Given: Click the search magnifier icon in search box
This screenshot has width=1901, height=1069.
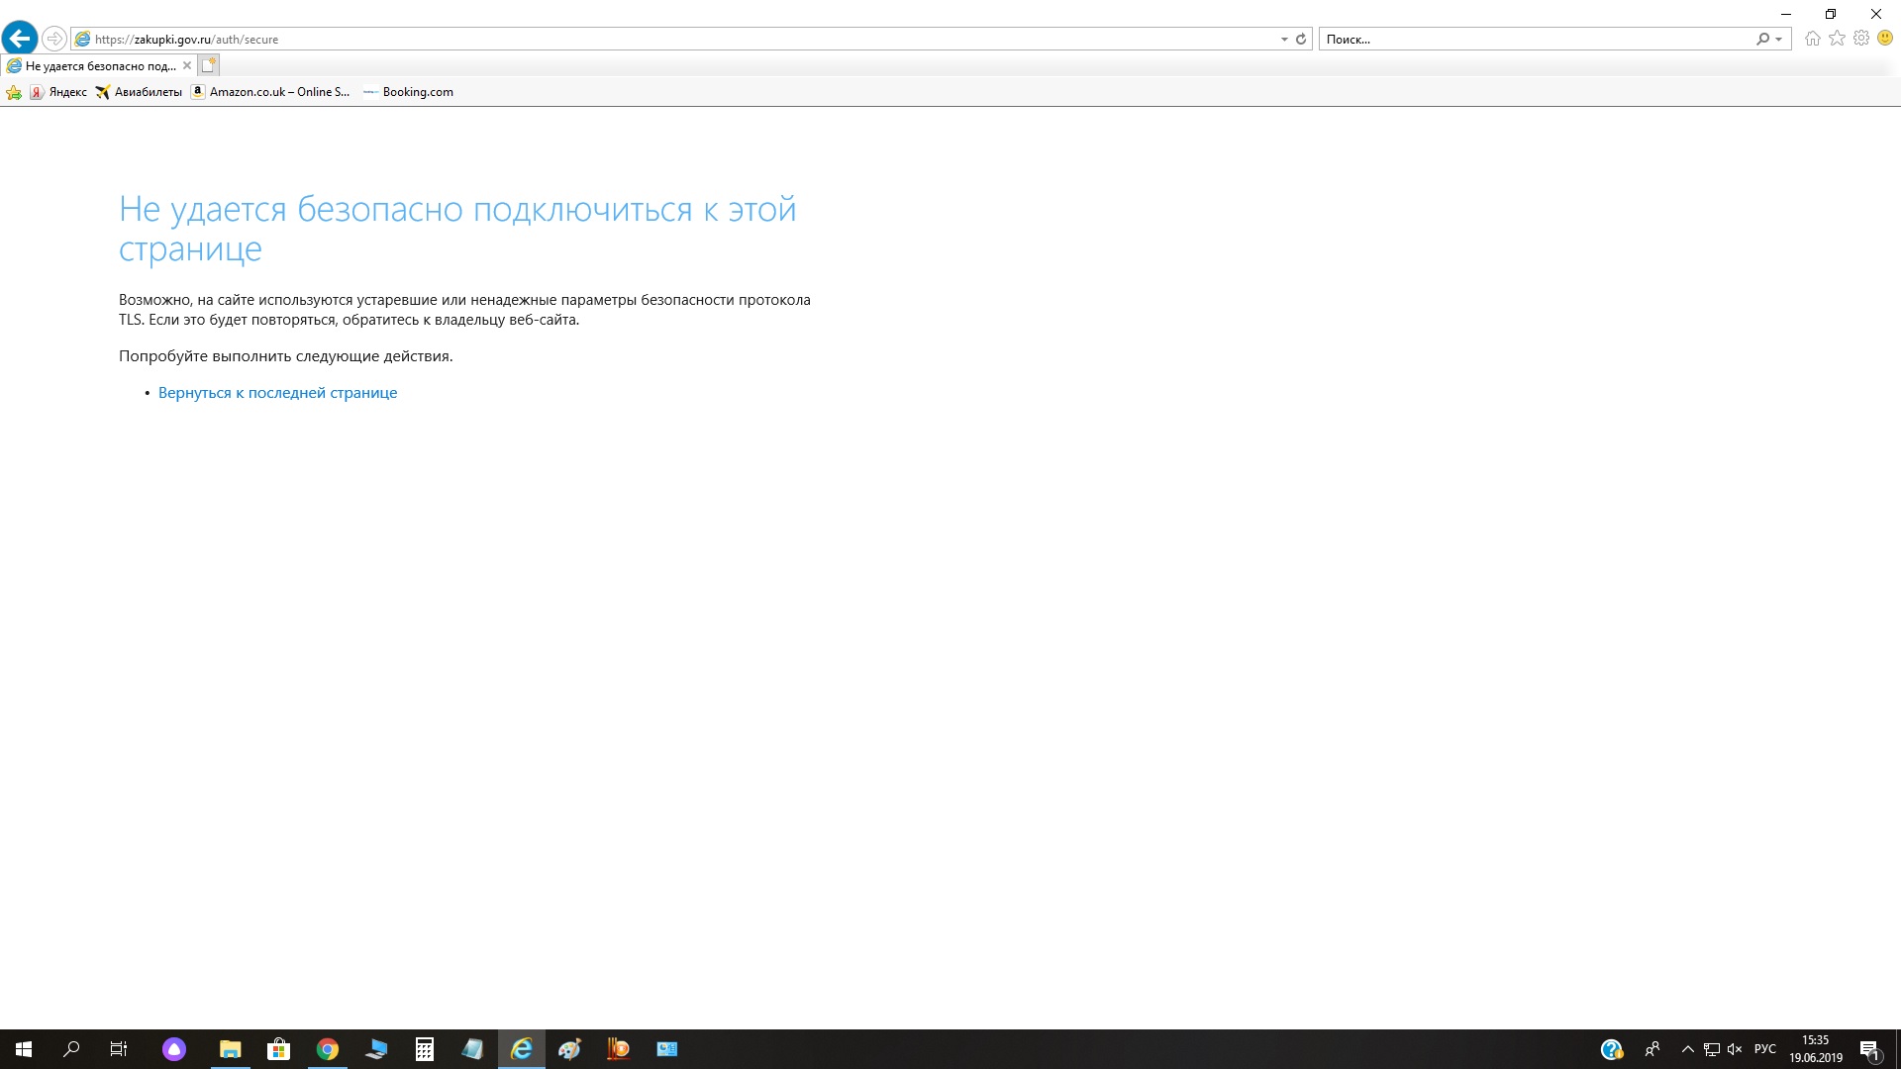Looking at the screenshot, I should (1762, 40).
